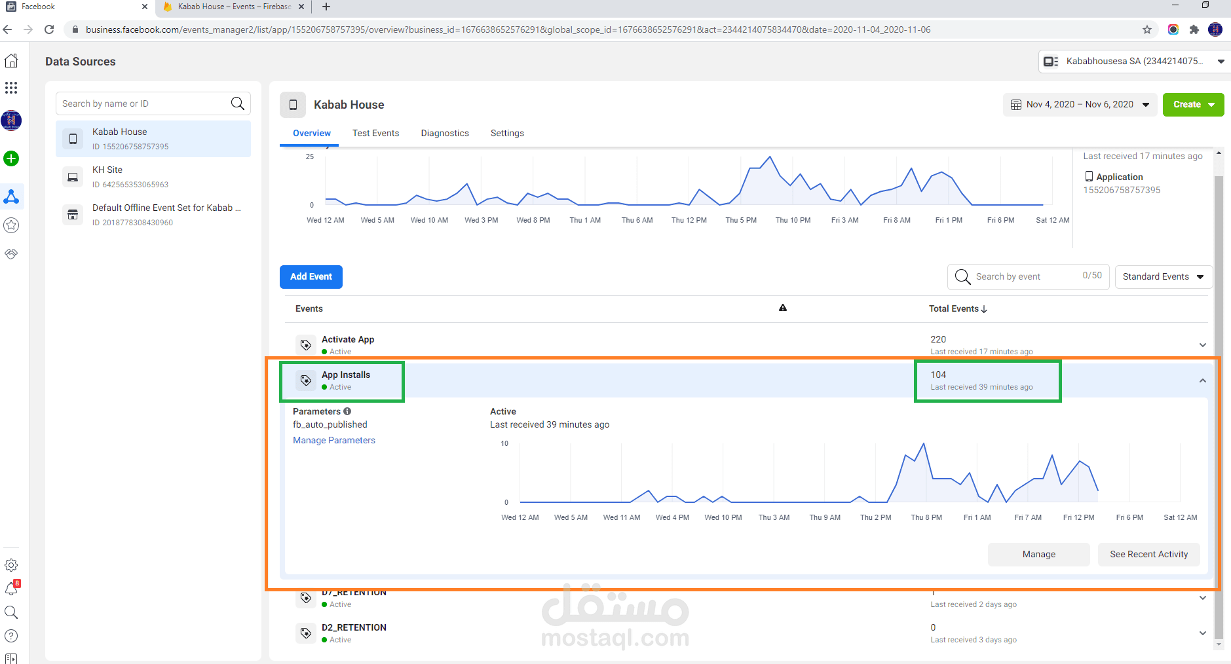Open the Kababhousesa SA account dropdown
The height and width of the screenshot is (664, 1231).
coord(1133,61)
